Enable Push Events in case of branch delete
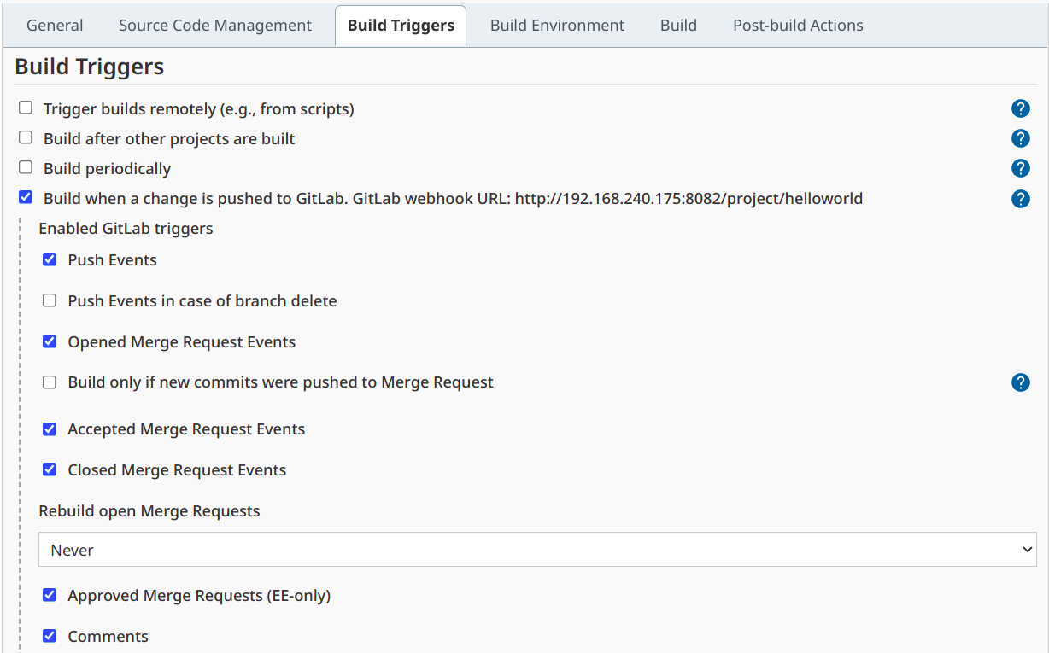 [x=49, y=300]
